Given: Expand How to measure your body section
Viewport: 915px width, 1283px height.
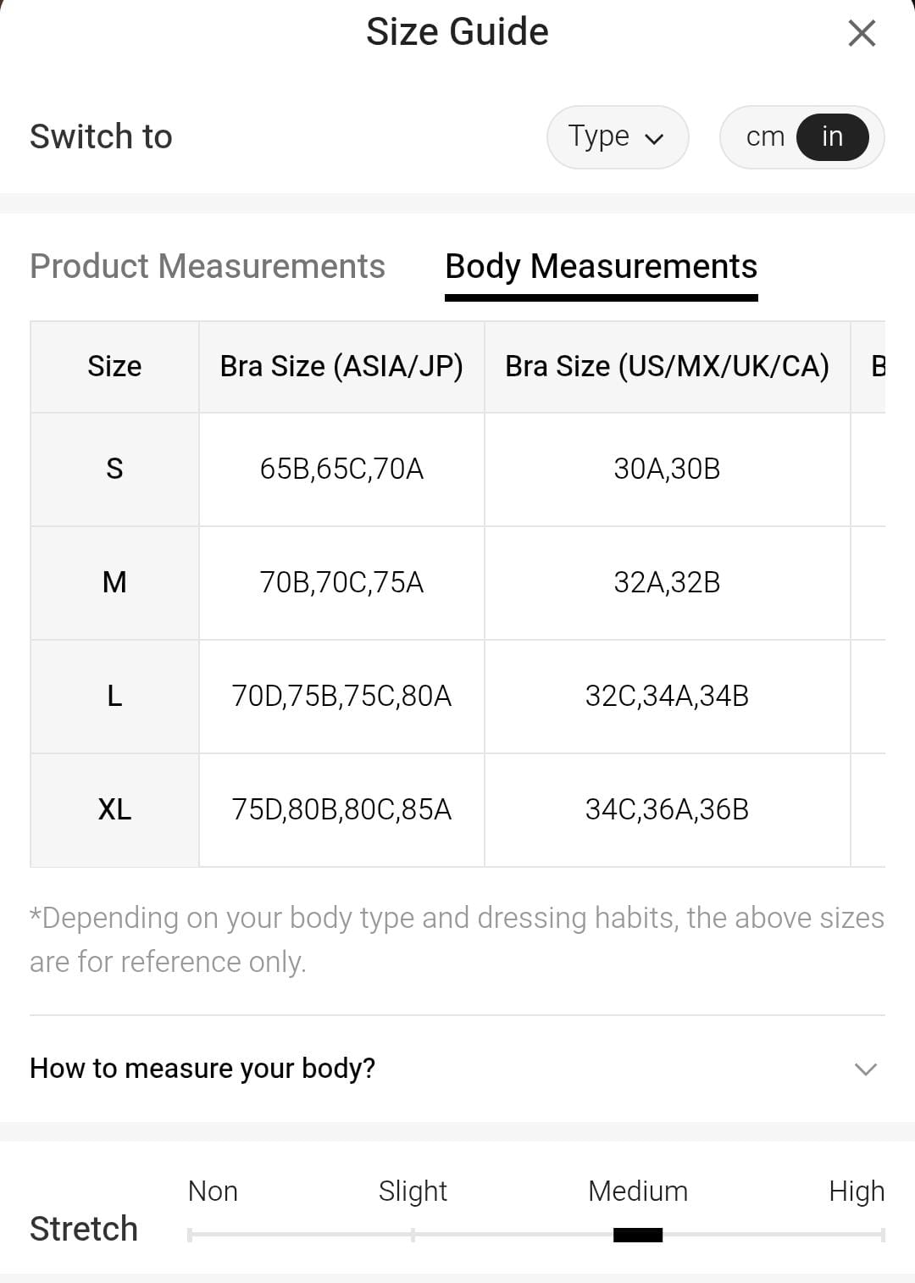Looking at the screenshot, I should 202,1068.
